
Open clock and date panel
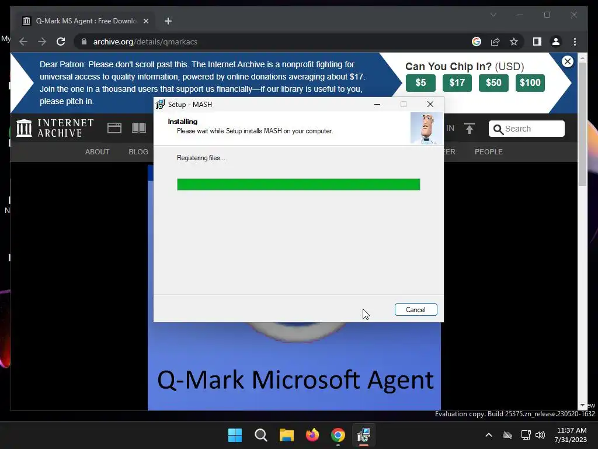[571, 435]
